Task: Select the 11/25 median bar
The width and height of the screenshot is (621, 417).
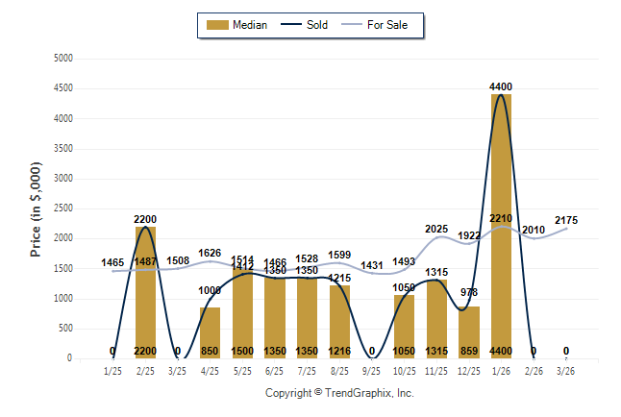Action: [x=436, y=319]
